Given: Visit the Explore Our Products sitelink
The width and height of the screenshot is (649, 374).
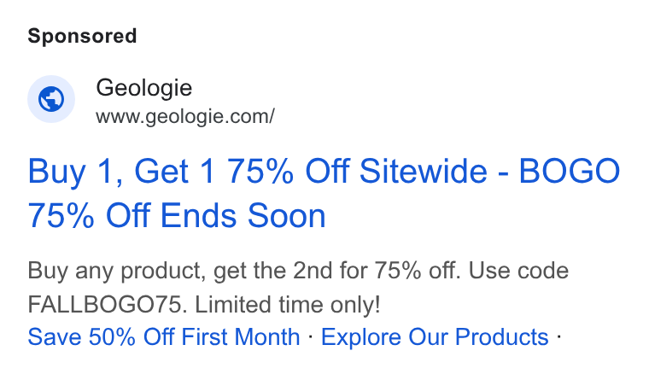Looking at the screenshot, I should point(435,336).
